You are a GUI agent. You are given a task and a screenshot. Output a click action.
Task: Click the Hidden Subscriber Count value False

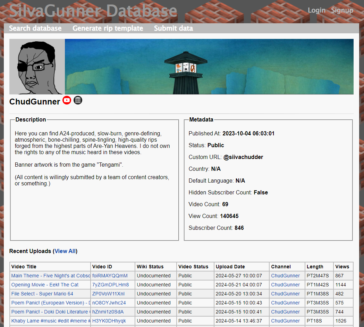point(261,193)
